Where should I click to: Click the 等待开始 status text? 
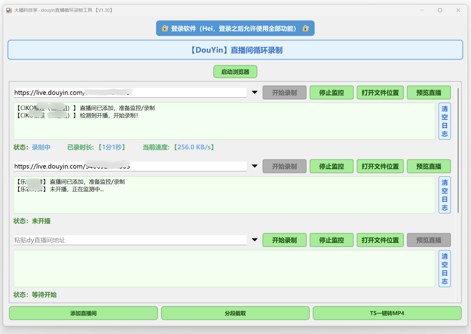(x=44, y=295)
